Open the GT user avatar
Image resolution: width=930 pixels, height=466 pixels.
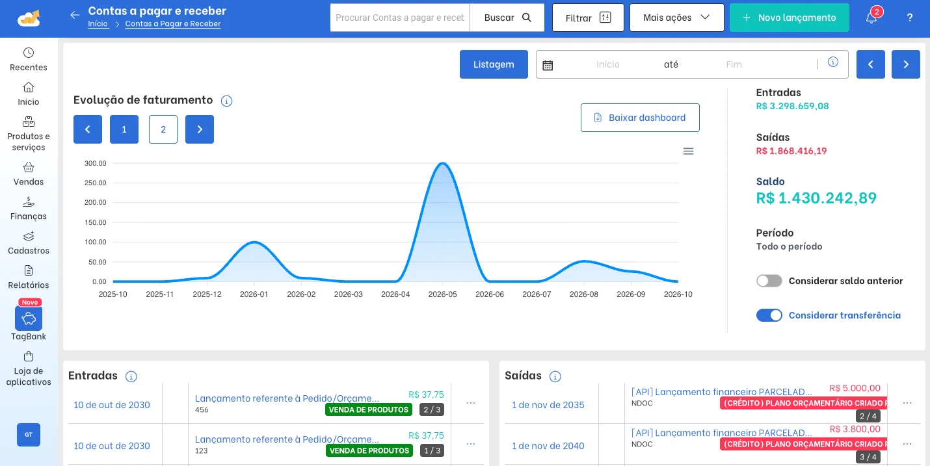(29, 435)
